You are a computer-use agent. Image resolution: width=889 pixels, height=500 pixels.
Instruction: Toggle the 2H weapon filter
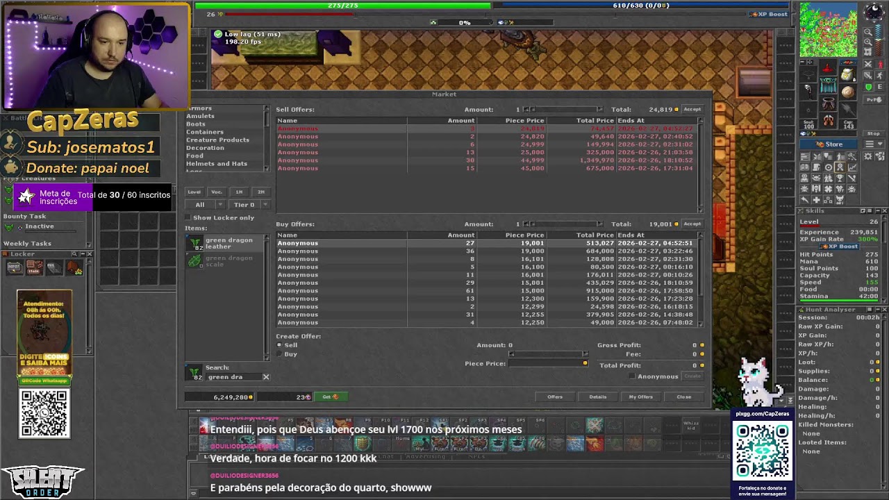coord(261,192)
